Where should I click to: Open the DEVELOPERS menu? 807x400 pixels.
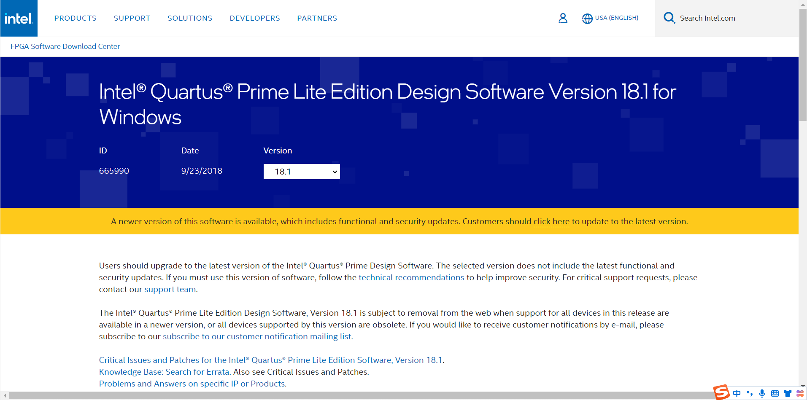(x=254, y=18)
